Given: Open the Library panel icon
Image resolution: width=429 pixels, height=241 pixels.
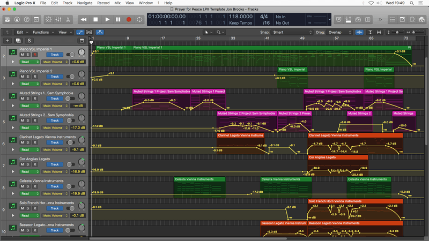Looking at the screenshot, I should (8, 19).
